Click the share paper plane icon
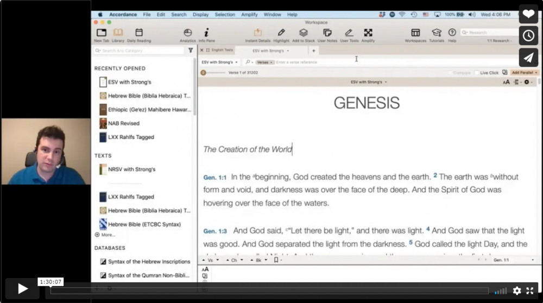 coord(528,58)
